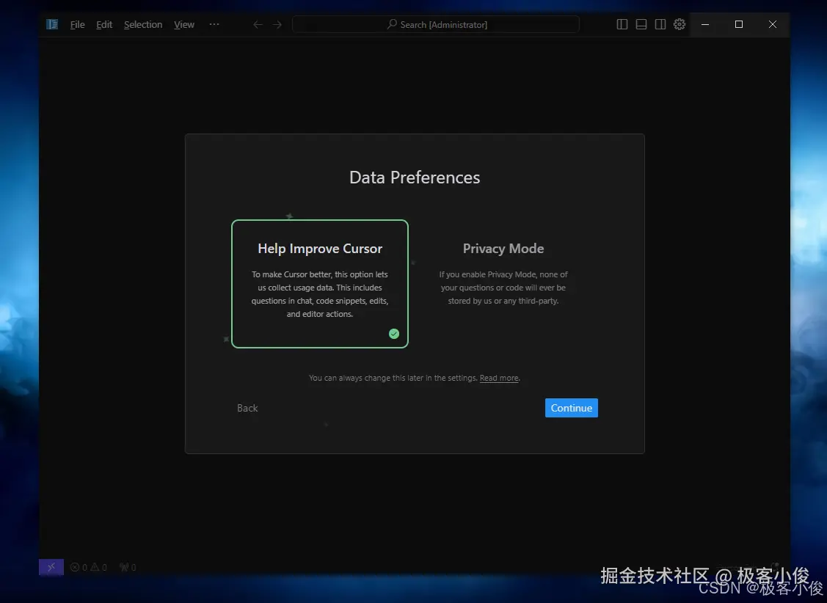
Task: Open the View menu
Action: click(184, 24)
